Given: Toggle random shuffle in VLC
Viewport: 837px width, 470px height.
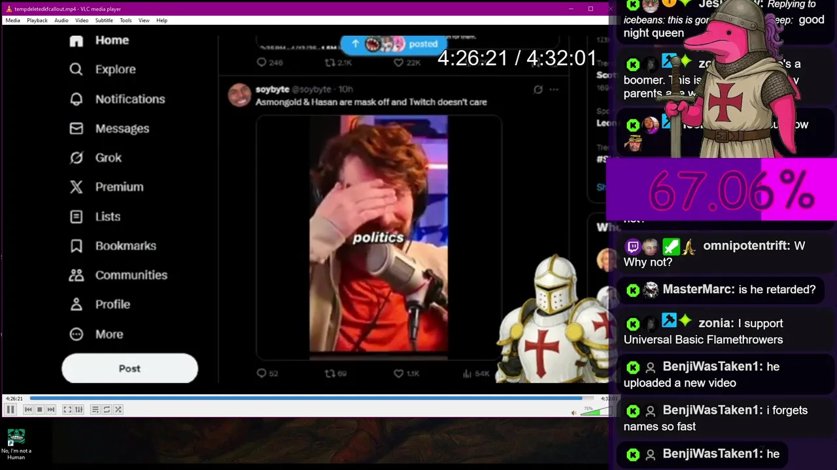Looking at the screenshot, I should (118, 409).
